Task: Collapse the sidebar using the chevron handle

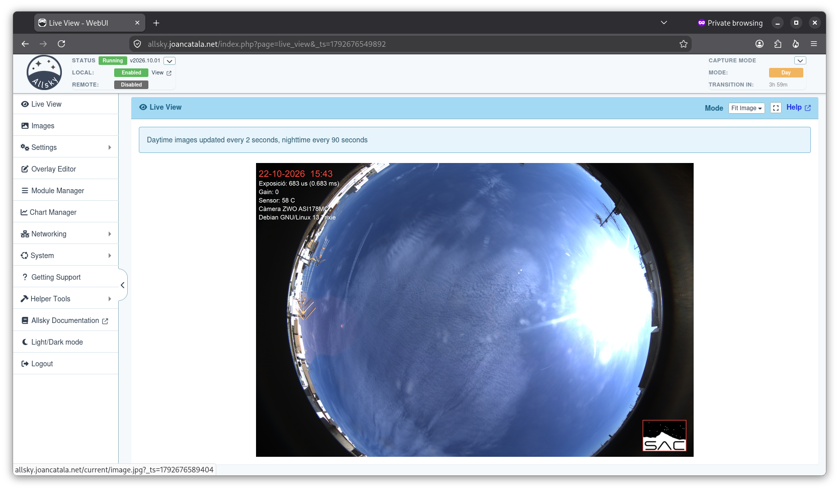Action: pyautogui.click(x=122, y=285)
